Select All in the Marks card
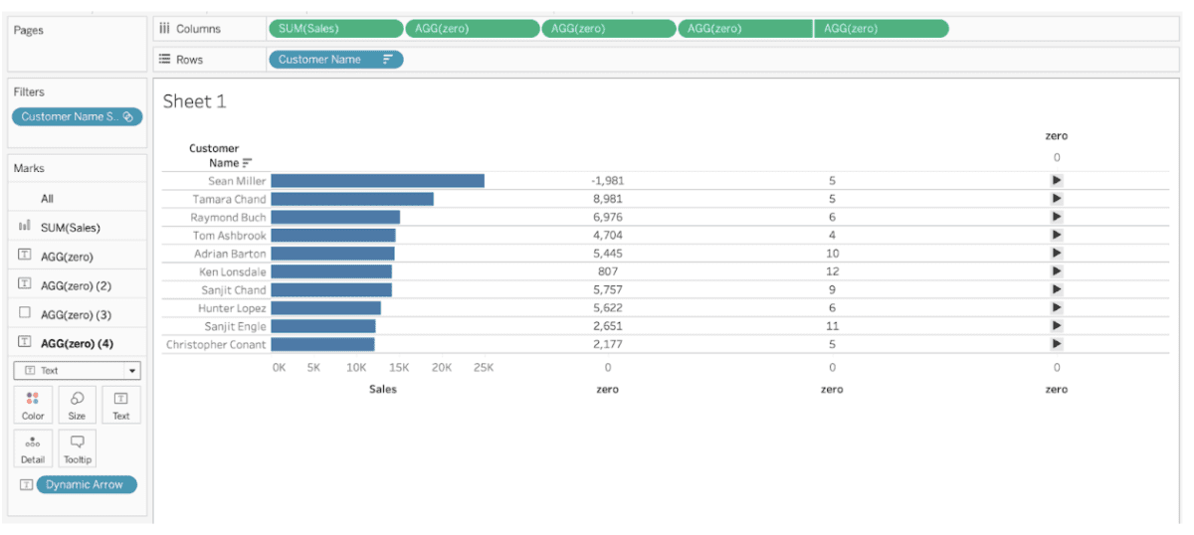The height and width of the screenshot is (535, 1194). (77, 199)
